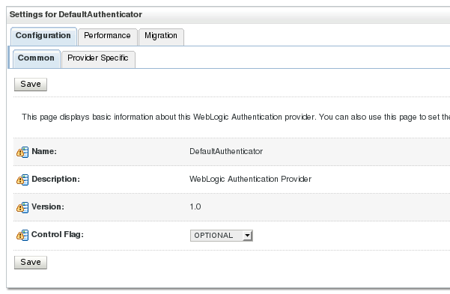The width and height of the screenshot is (450, 294).
Task: Click the warning icon beside Description
Action: pyautogui.click(x=22, y=180)
